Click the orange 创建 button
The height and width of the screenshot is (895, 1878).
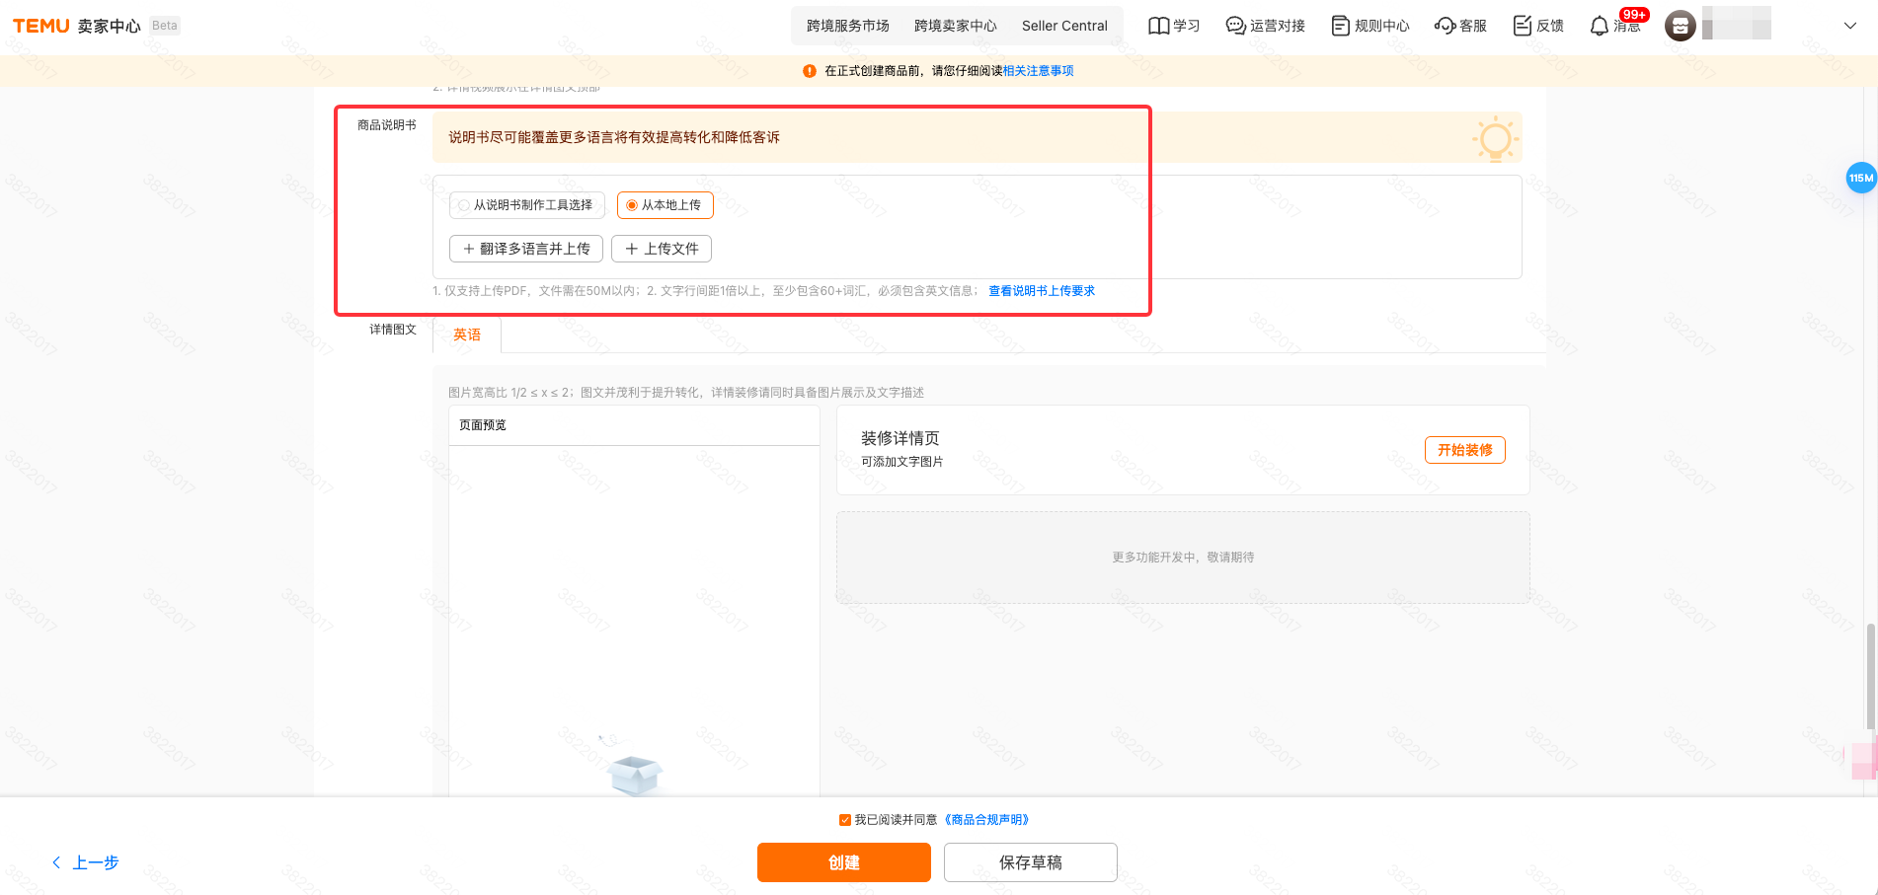coord(843,862)
